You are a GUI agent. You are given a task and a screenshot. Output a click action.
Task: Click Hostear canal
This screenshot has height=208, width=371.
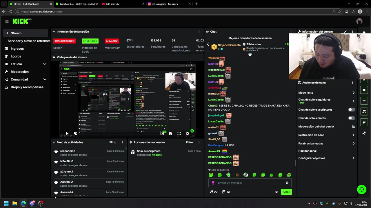point(307,151)
